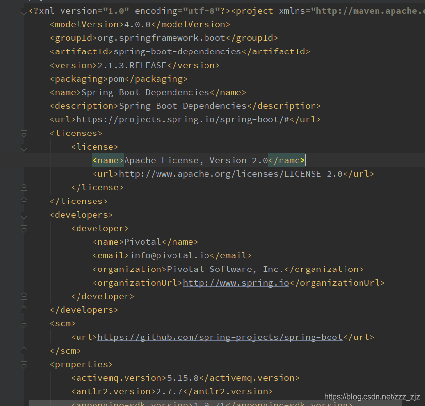
Task: Click fold marker beside </licenses> closing tag
Action: [24, 201]
